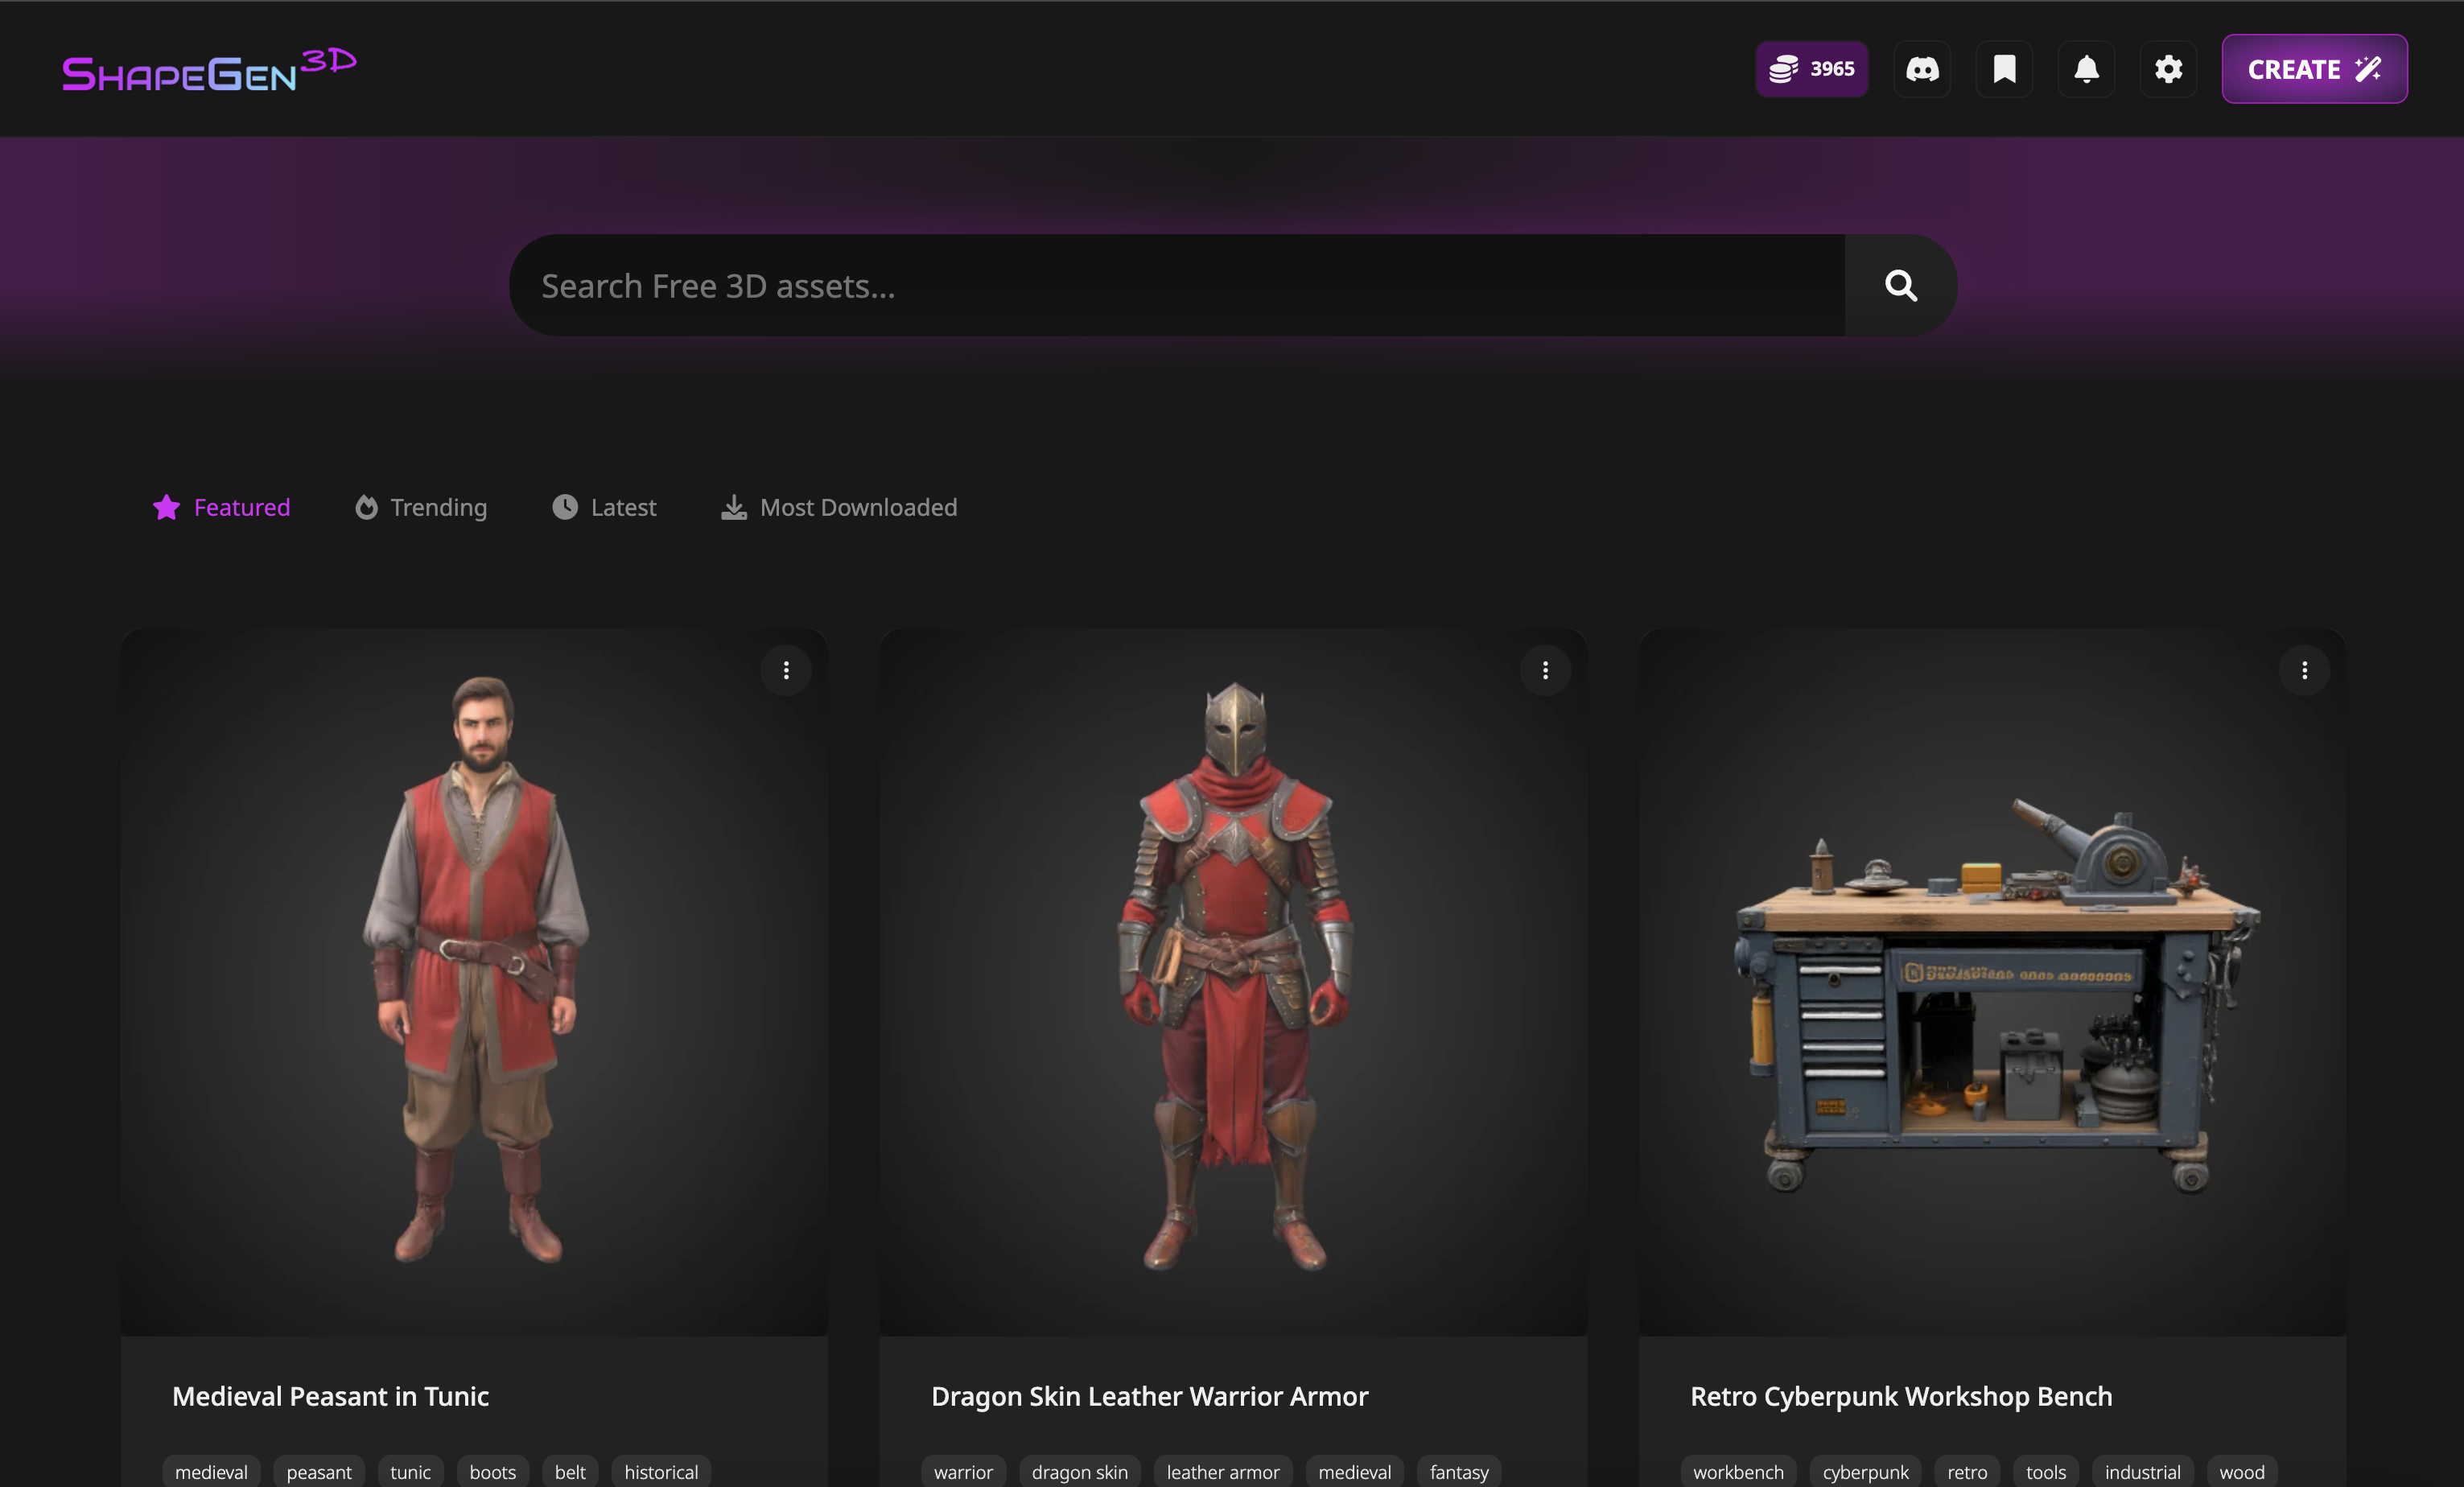Open Medieval Peasant card options menu
Viewport: 2464px width, 1487px height.
click(786, 670)
